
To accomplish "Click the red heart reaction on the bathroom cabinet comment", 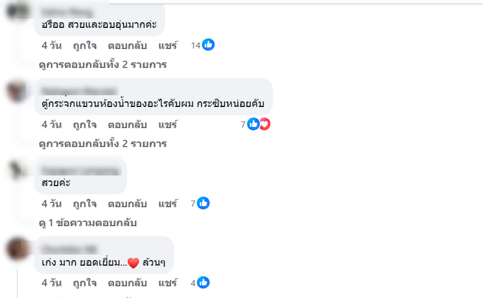I will (x=264, y=124).
